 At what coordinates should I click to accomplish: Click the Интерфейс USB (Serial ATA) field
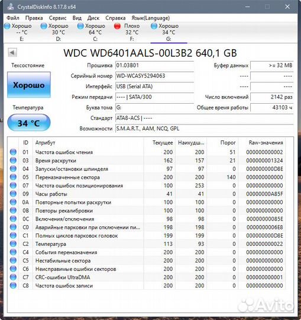coord(154,87)
